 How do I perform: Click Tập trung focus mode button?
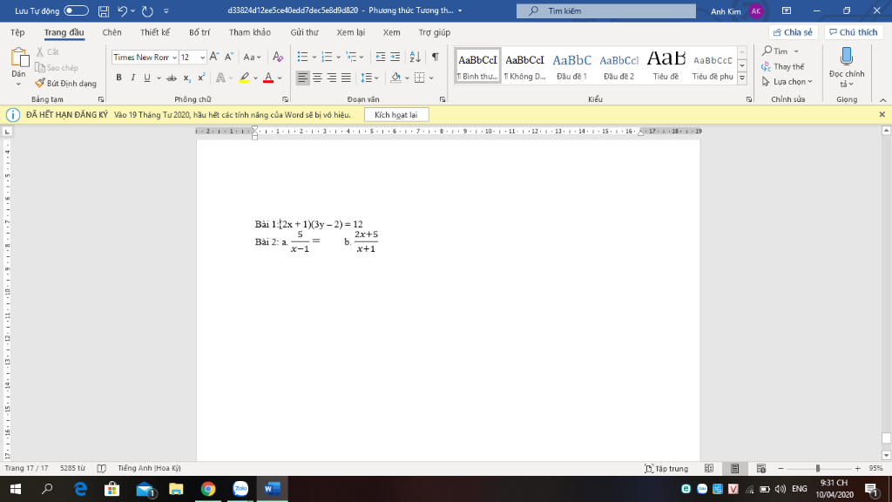click(666, 468)
